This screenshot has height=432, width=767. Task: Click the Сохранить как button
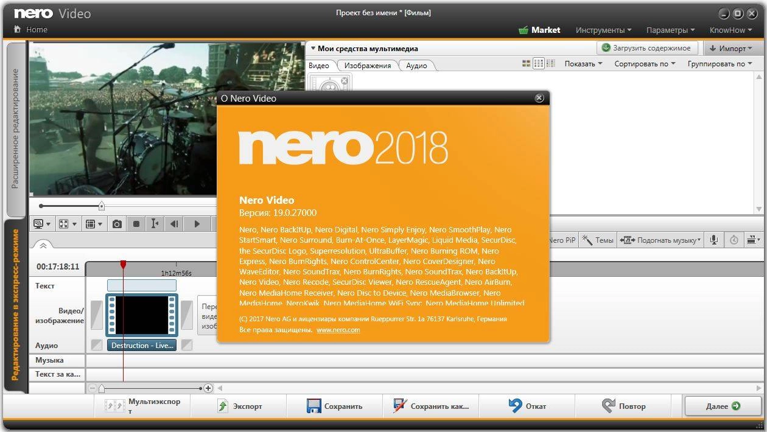tap(431, 406)
